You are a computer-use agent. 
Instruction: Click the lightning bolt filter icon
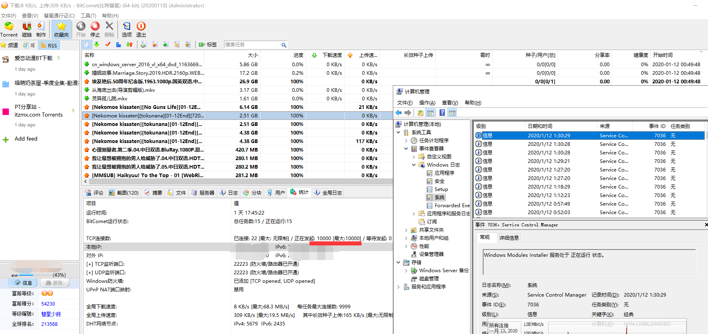click(x=187, y=44)
